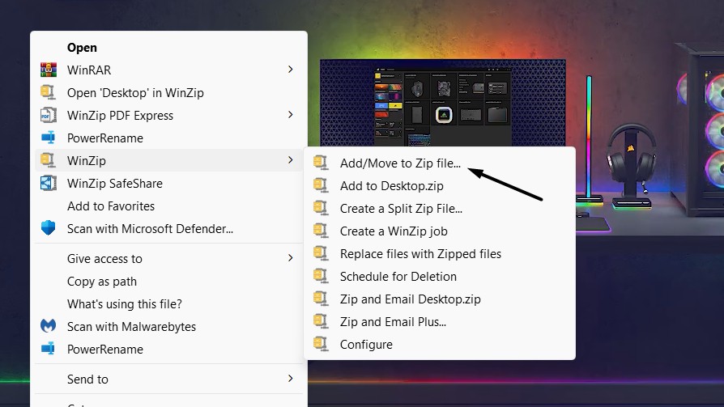Expand the WinZip PDF Express submenu arrow
Screen dimensions: 724x407
(x=291, y=114)
